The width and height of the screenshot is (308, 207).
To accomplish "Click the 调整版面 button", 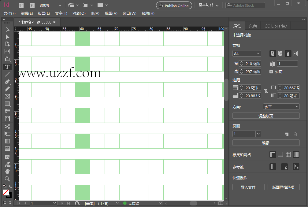I will pos(266,116).
